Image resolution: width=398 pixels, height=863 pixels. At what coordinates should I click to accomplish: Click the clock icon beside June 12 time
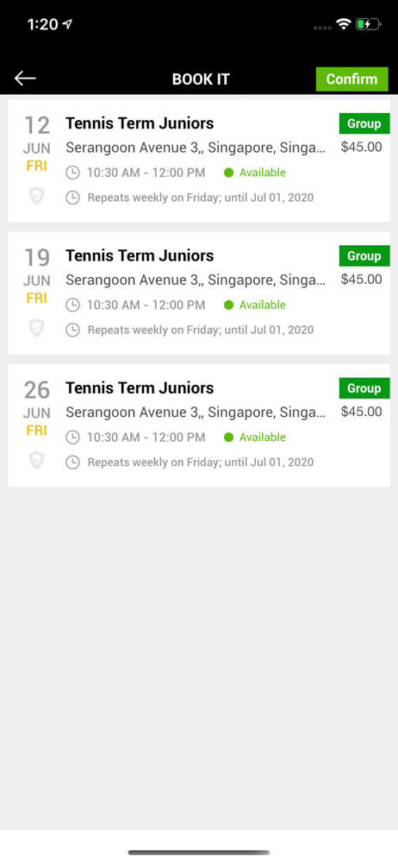[x=72, y=173]
